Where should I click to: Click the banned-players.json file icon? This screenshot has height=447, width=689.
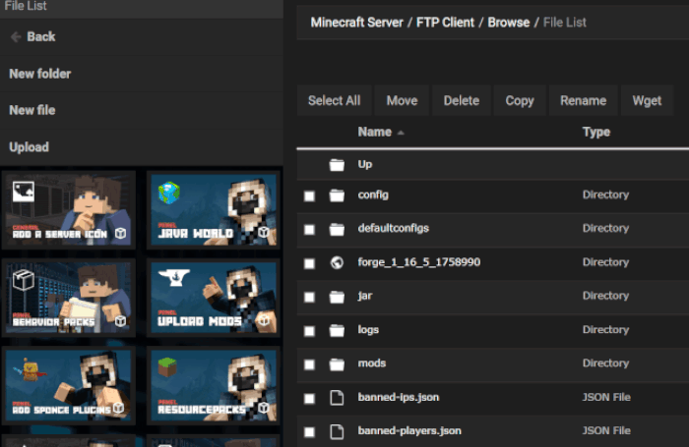pos(337,431)
